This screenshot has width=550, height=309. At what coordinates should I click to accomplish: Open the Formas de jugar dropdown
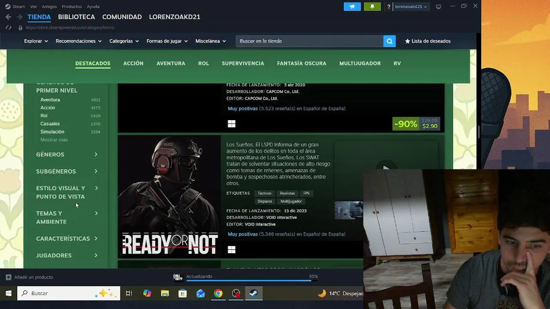point(167,41)
